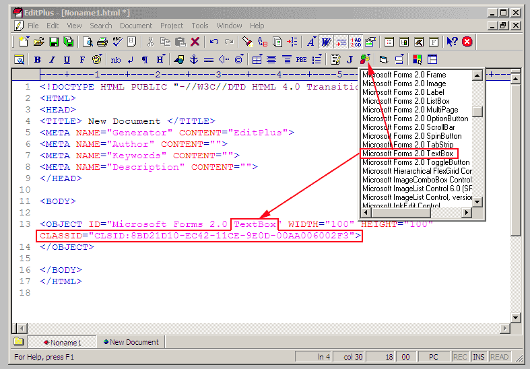Click the Save file toolbar icon
This screenshot has width=530, height=369.
click(53, 42)
